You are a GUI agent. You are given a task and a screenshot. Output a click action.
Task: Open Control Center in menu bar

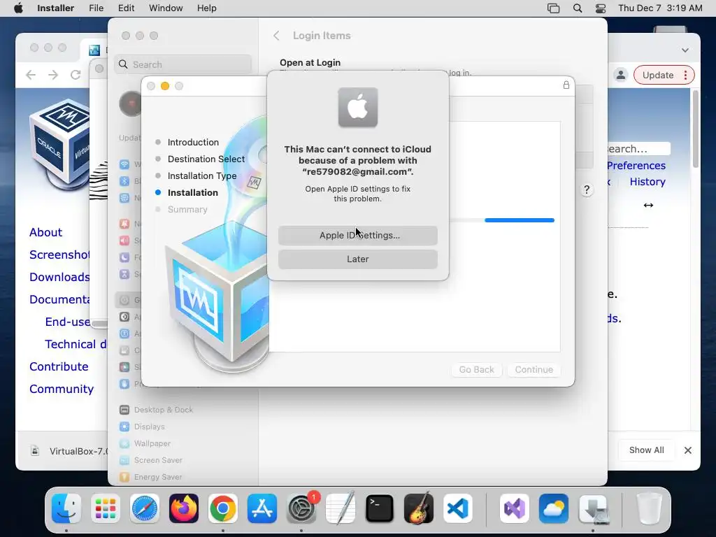[601, 8]
